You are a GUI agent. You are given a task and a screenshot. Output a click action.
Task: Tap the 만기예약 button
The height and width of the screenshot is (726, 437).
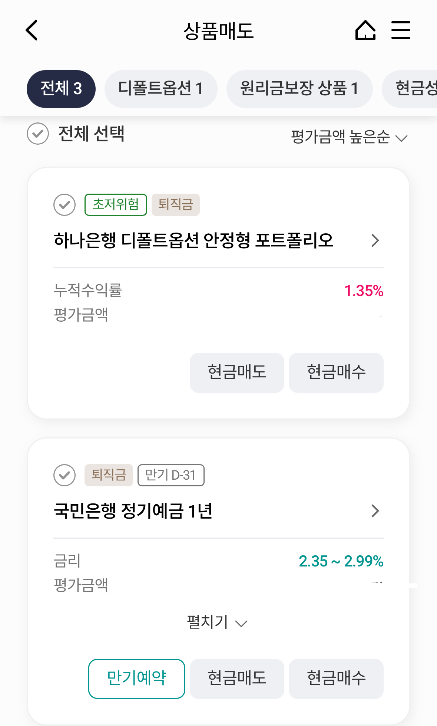point(137,679)
